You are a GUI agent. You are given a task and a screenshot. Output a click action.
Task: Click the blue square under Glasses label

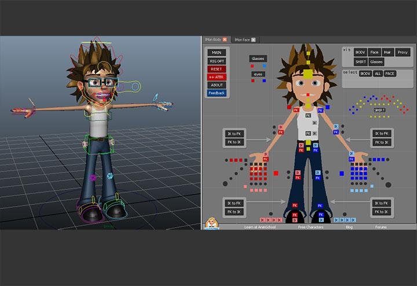264,66
